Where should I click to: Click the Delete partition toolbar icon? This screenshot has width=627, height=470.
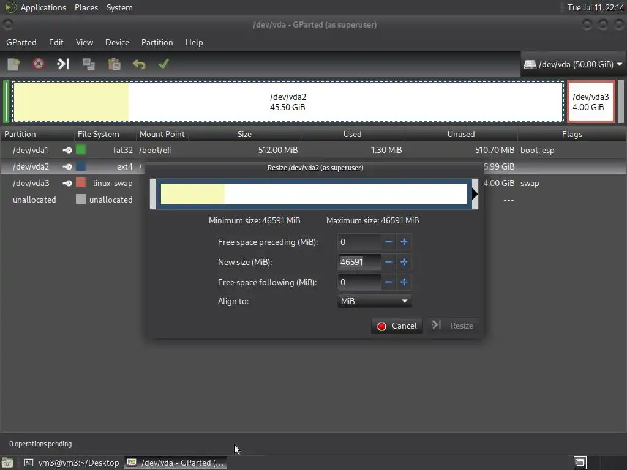39,64
